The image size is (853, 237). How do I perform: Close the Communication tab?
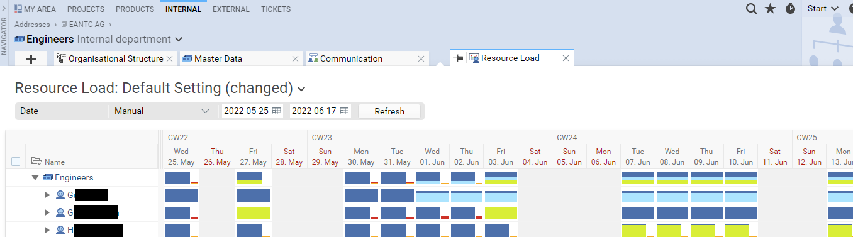421,58
